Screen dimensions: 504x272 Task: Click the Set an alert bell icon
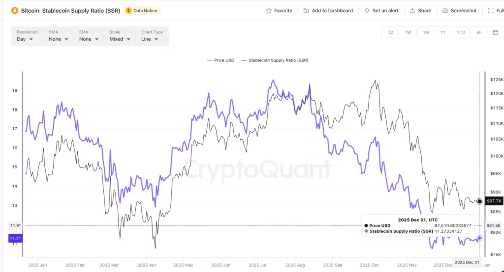[x=367, y=11]
